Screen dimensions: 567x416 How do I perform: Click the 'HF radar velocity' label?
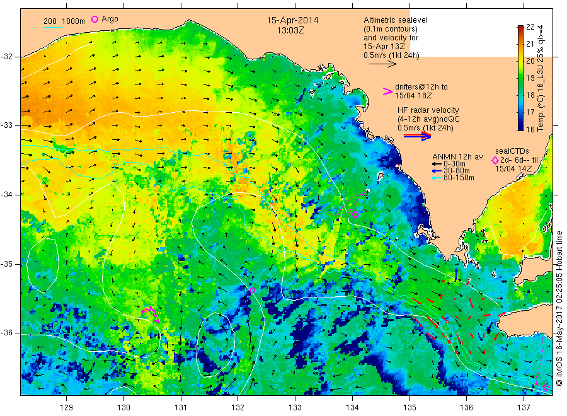coord(428,110)
